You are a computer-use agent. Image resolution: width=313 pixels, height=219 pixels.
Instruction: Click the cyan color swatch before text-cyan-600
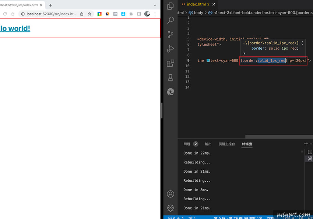click(x=208, y=60)
